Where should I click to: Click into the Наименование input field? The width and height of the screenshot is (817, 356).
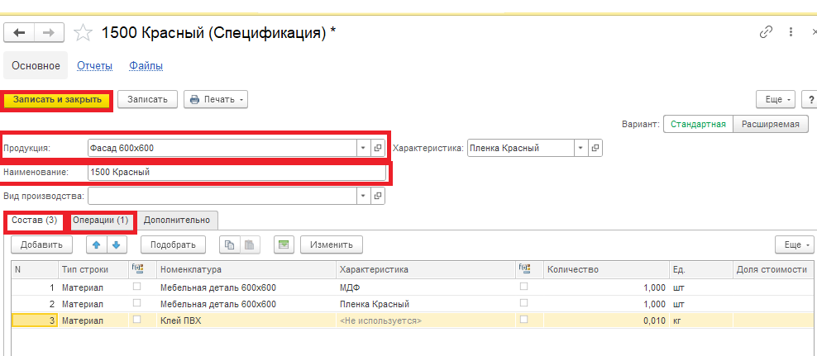coord(236,173)
